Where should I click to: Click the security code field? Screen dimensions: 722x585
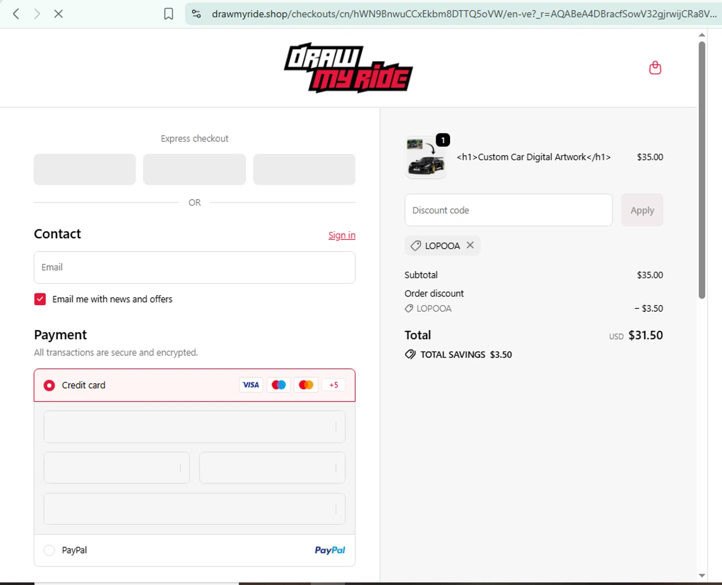point(272,468)
